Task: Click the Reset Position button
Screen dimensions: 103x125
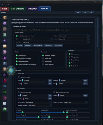Action: 58,46
